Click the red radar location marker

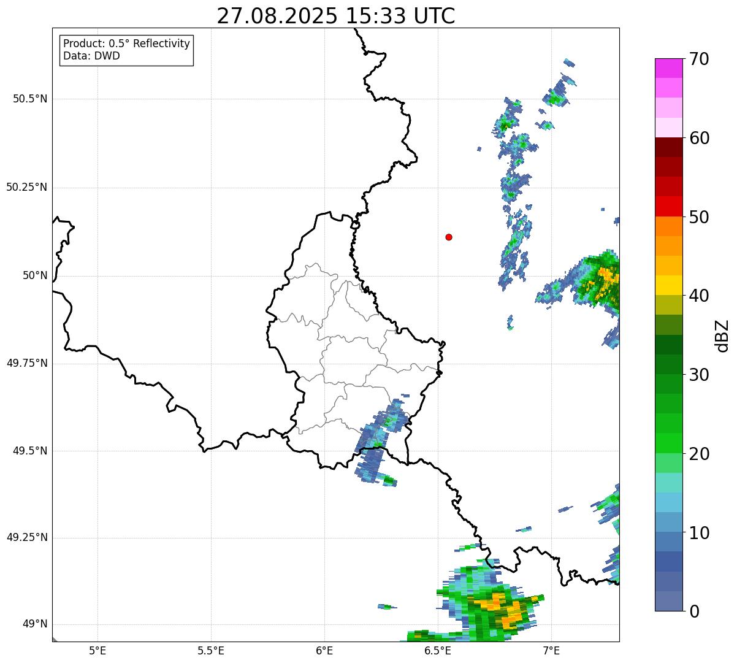(x=449, y=237)
